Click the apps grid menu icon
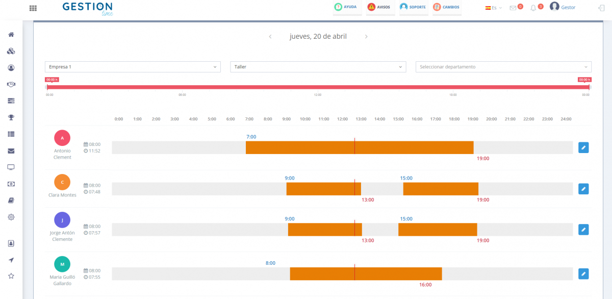The width and height of the screenshot is (612, 299). (33, 8)
